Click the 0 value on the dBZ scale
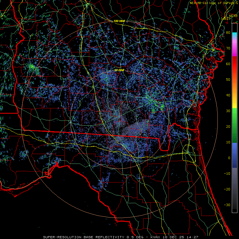239x239 pixels. coord(229,158)
